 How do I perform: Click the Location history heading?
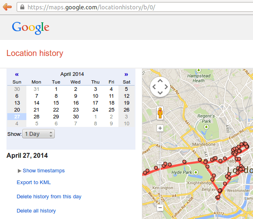tap(35, 53)
